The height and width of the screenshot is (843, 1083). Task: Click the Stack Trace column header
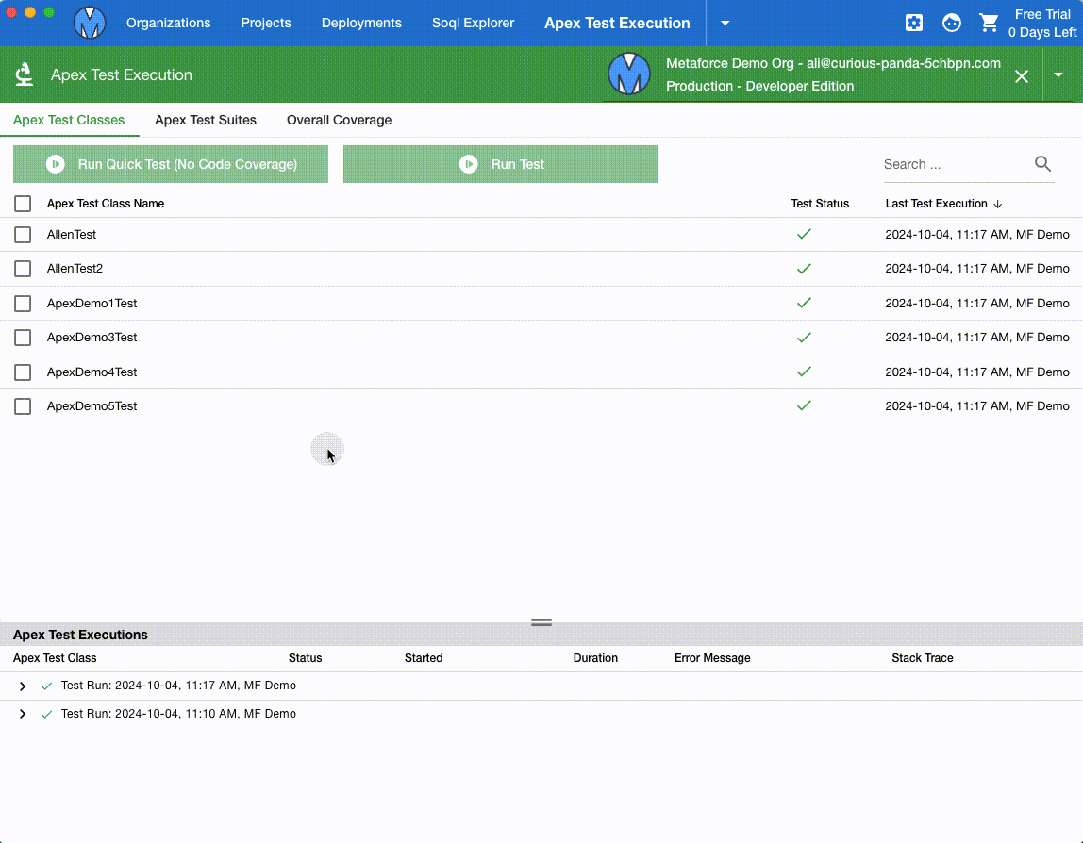click(922, 658)
